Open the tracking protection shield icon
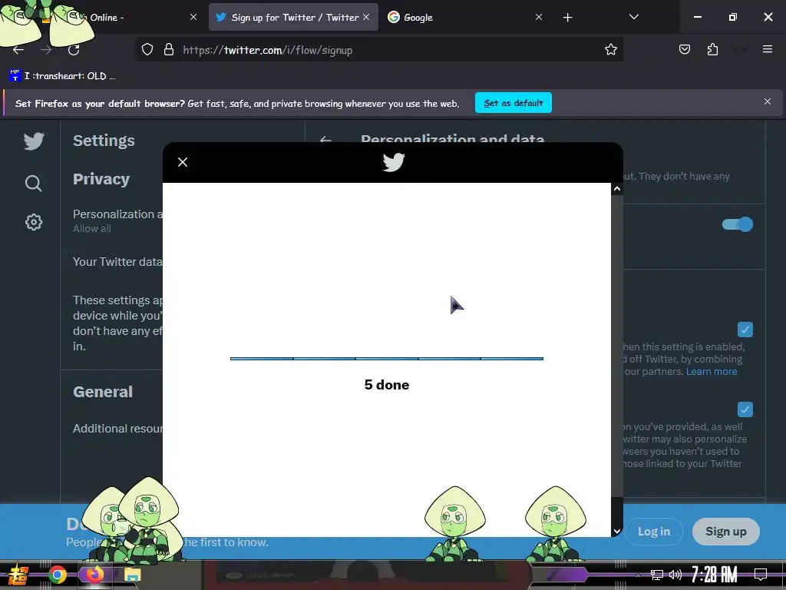 (147, 50)
